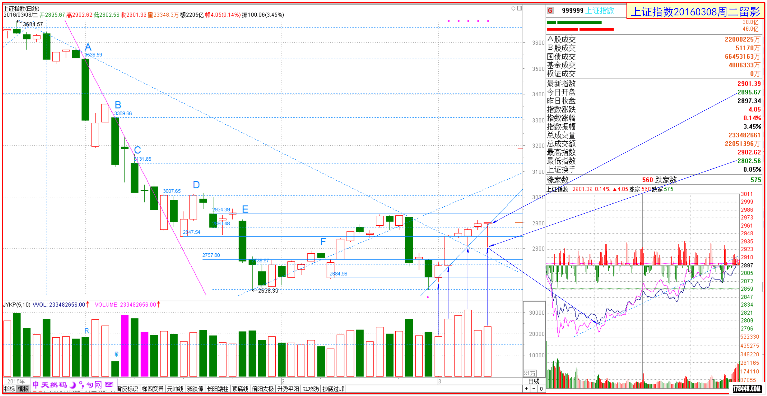Click the 权证成交 row label
767x396 pixels.
[x=561, y=74]
